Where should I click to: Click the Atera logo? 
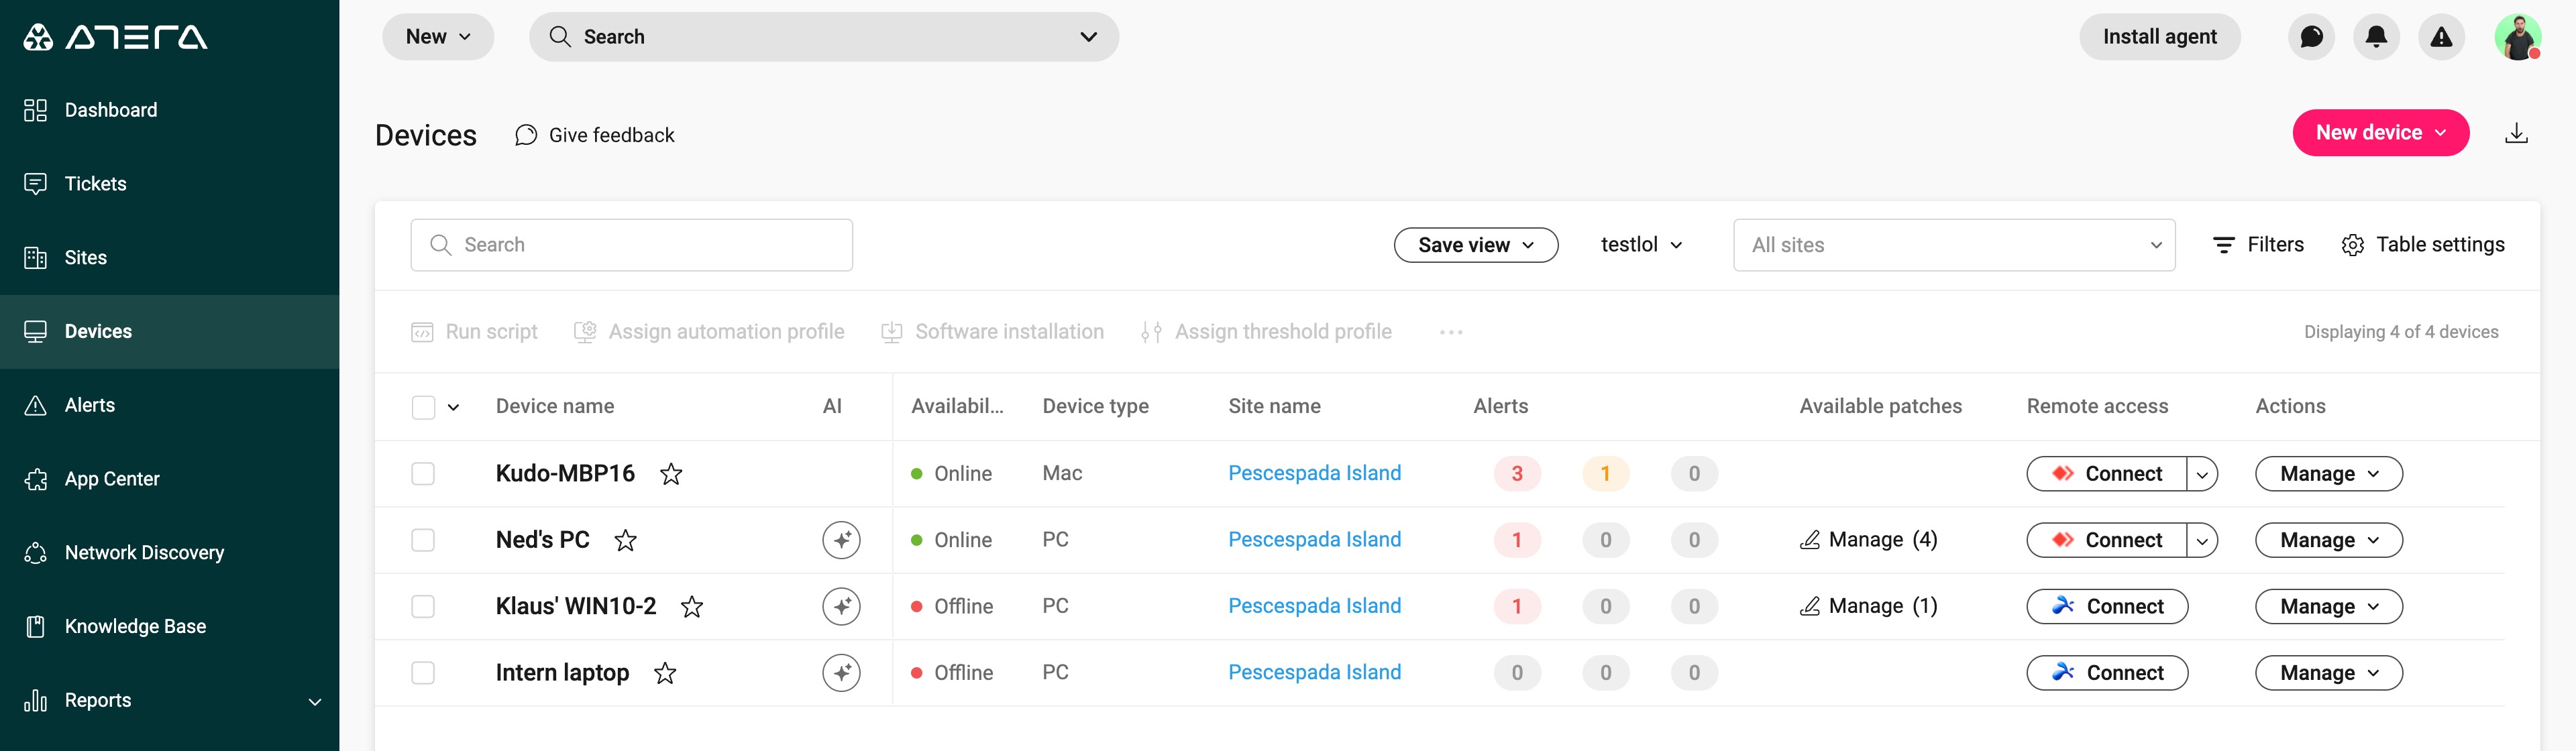pos(115,37)
